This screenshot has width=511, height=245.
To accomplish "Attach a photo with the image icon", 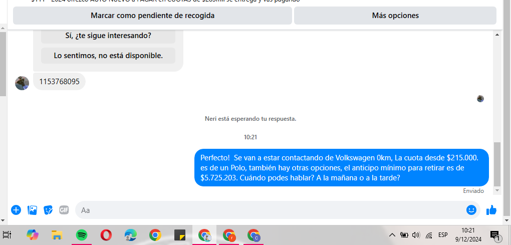I will click(x=32, y=210).
